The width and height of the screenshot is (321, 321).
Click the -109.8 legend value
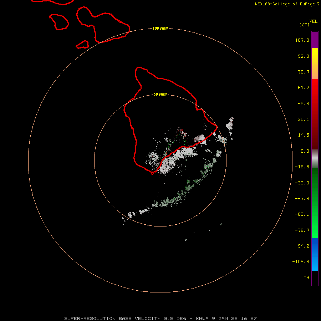coord(301,262)
